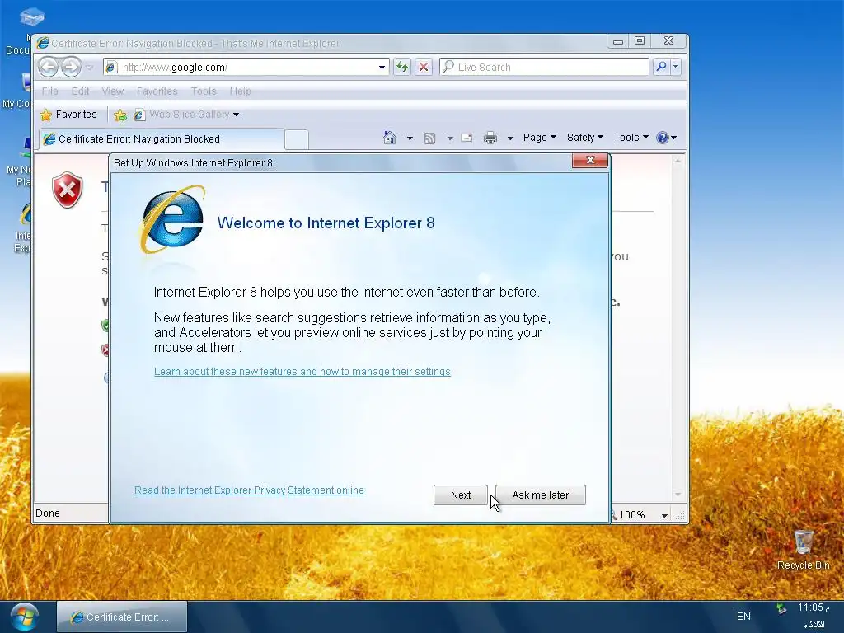Viewport: 844px width, 633px height.
Task: Click the Windows Start orb
Action: click(24, 617)
